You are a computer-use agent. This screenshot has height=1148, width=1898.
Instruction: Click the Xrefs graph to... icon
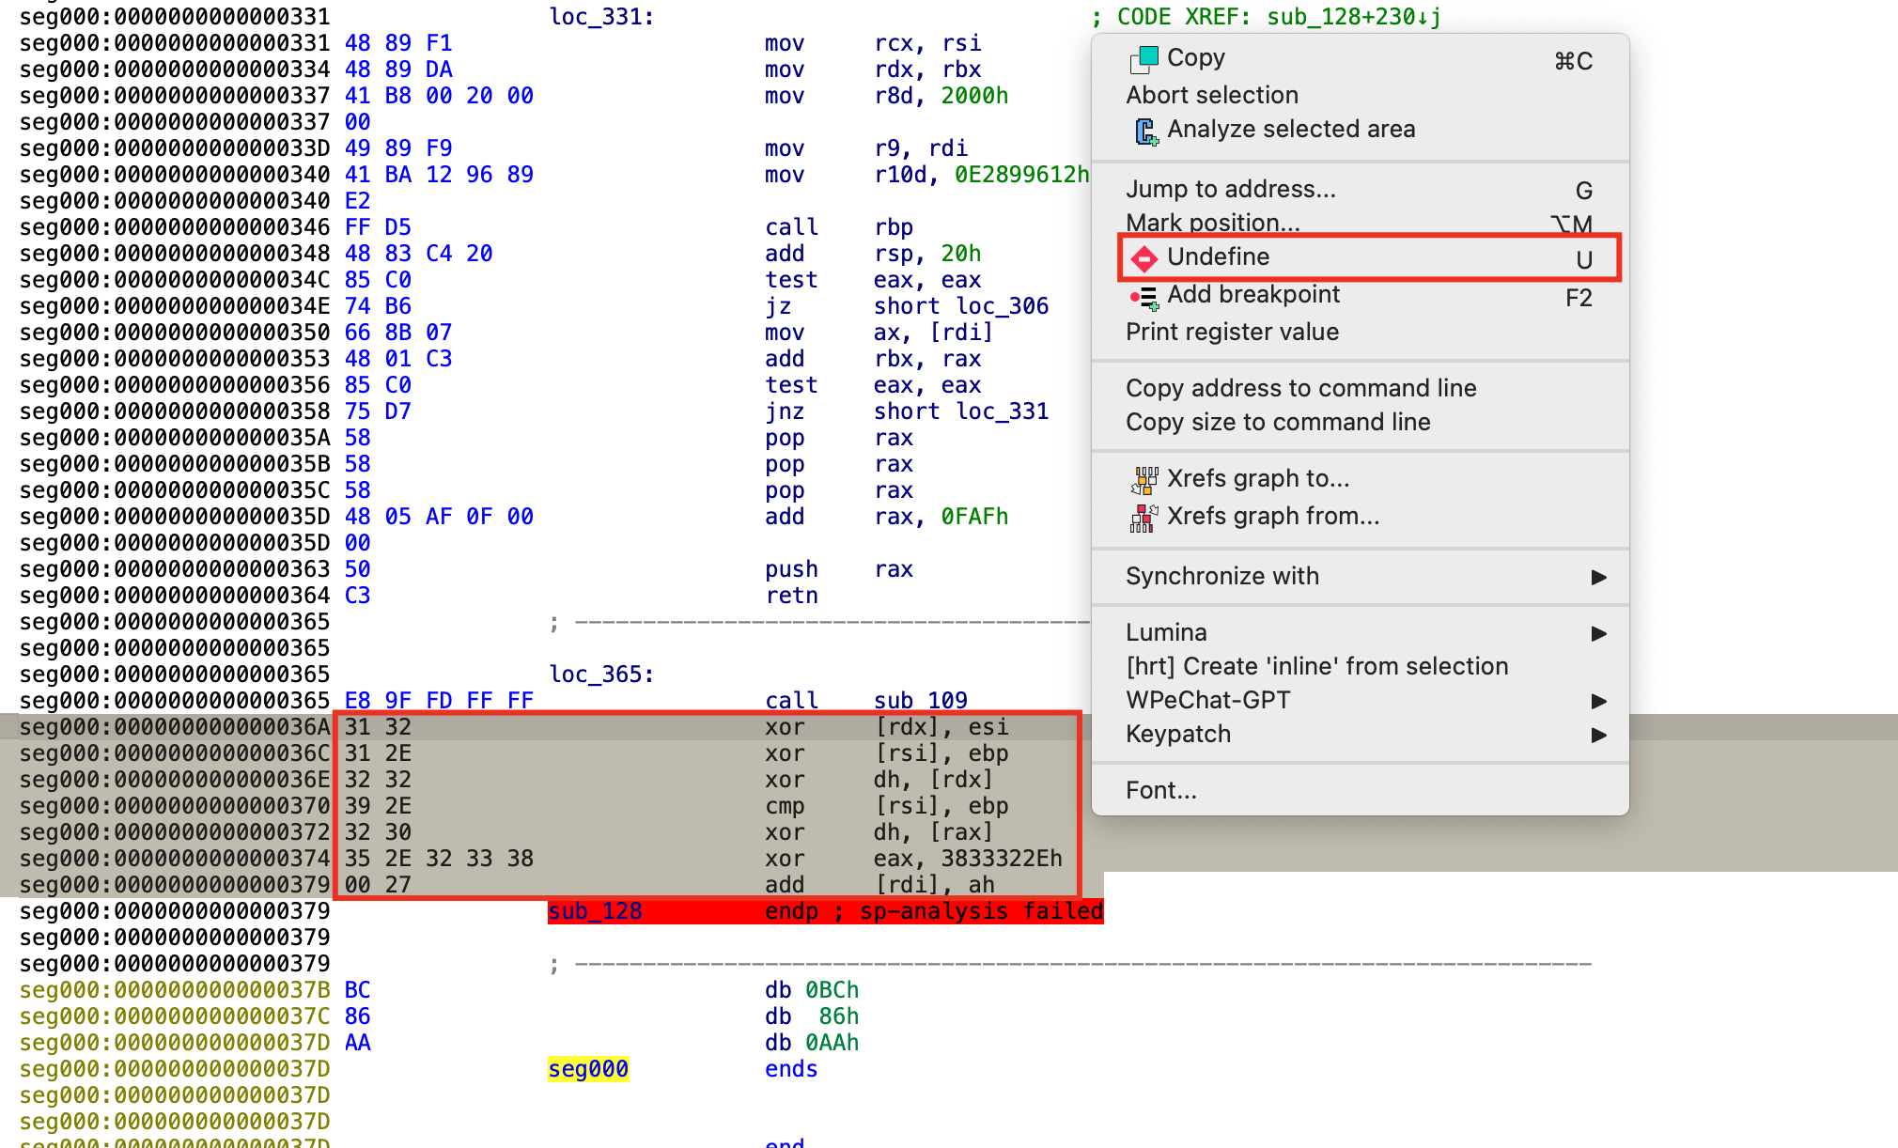(x=1143, y=479)
